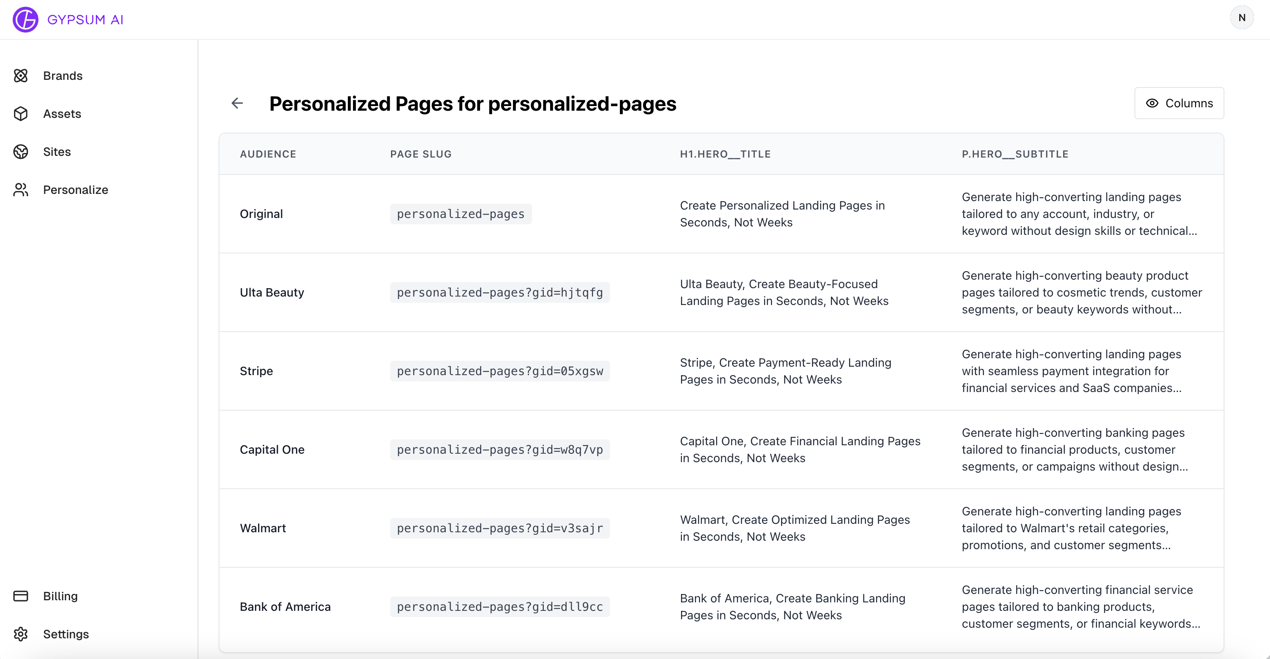Screen dimensions: 1270x659
Task: Click the eye icon in Columns button
Action: click(x=1152, y=103)
